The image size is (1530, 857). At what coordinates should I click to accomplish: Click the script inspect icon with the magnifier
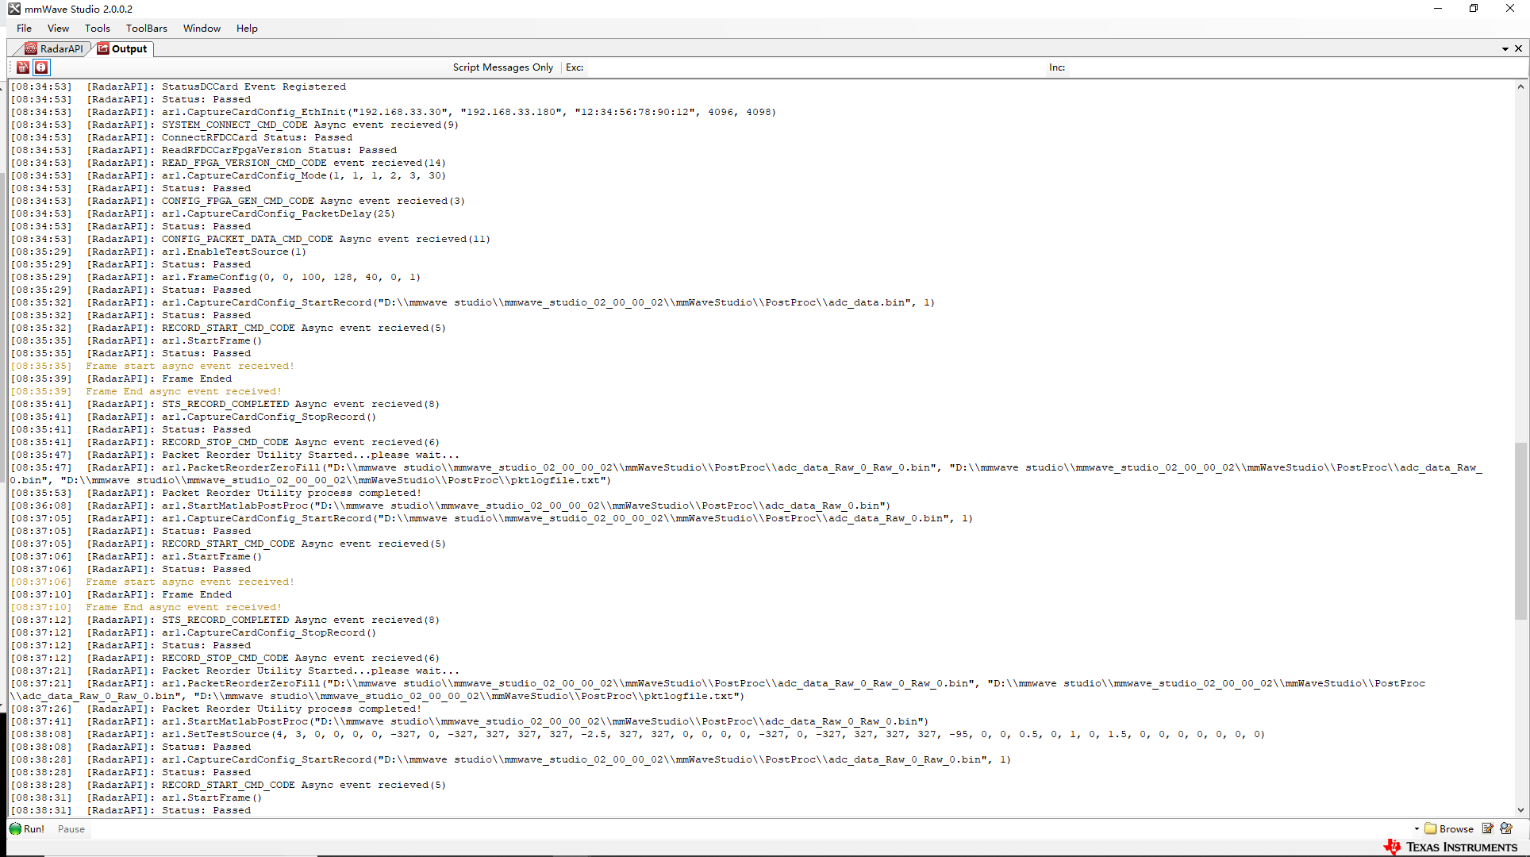[1506, 828]
